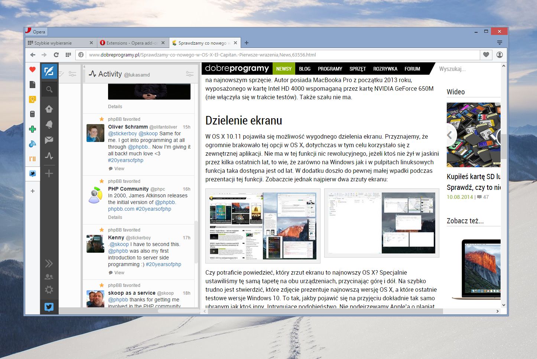Click in the Wyszukaj search field
The width and height of the screenshot is (537, 359).
point(469,69)
